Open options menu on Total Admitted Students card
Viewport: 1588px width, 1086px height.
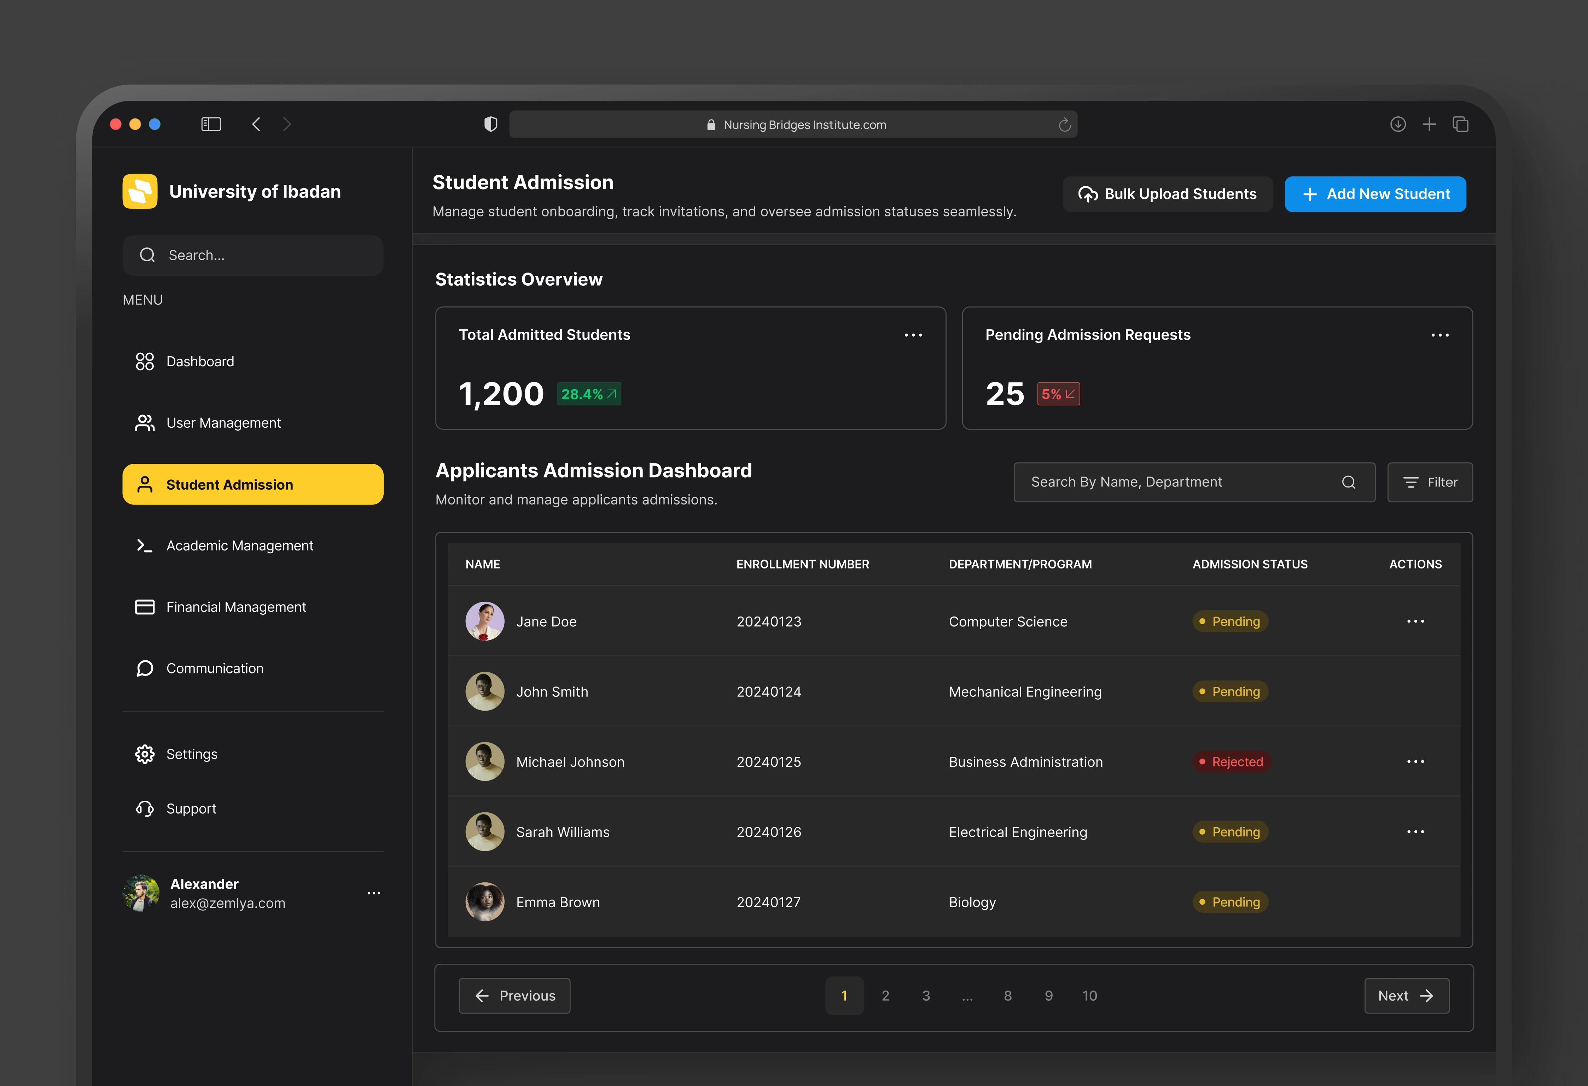913,335
